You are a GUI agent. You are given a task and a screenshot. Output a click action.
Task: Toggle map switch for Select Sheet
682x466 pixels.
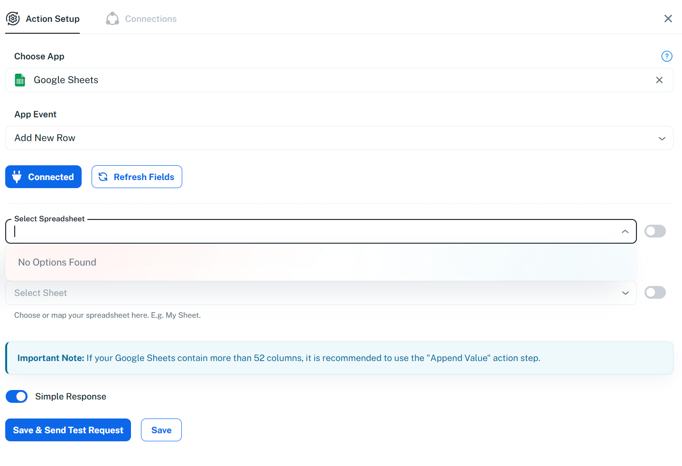coord(655,293)
